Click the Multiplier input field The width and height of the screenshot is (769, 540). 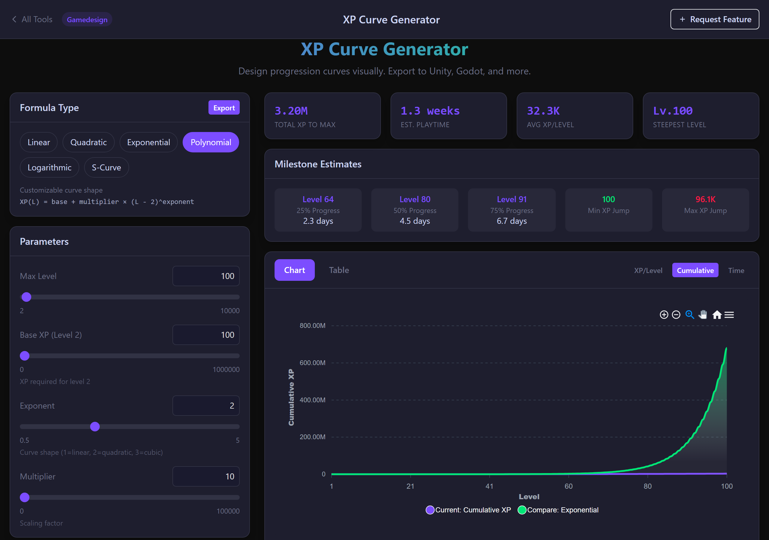coord(206,476)
